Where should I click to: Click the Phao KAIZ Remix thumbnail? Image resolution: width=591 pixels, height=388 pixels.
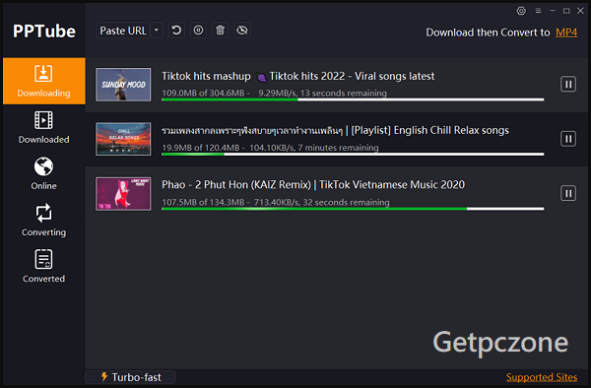(x=123, y=194)
